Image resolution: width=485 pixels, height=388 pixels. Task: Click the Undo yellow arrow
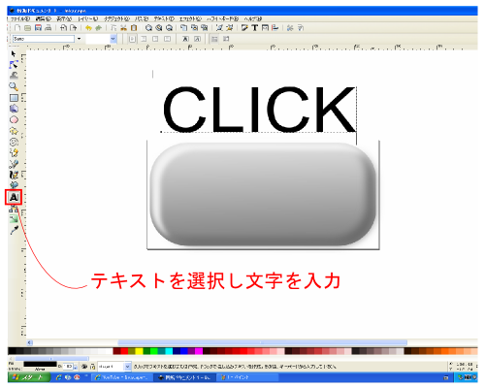click(x=88, y=28)
